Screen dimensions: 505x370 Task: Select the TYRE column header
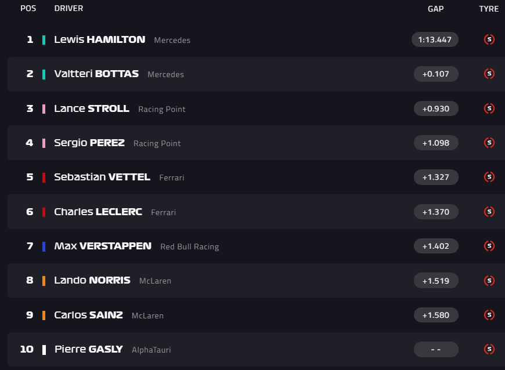click(x=489, y=9)
